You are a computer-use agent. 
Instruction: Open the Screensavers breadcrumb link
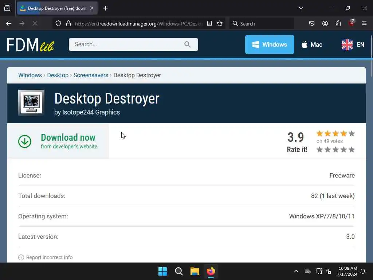click(x=91, y=75)
